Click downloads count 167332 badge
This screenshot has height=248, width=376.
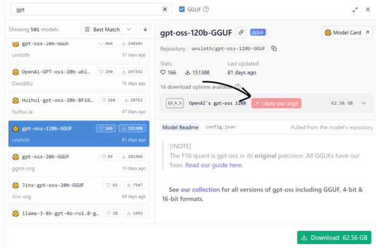[x=132, y=72]
